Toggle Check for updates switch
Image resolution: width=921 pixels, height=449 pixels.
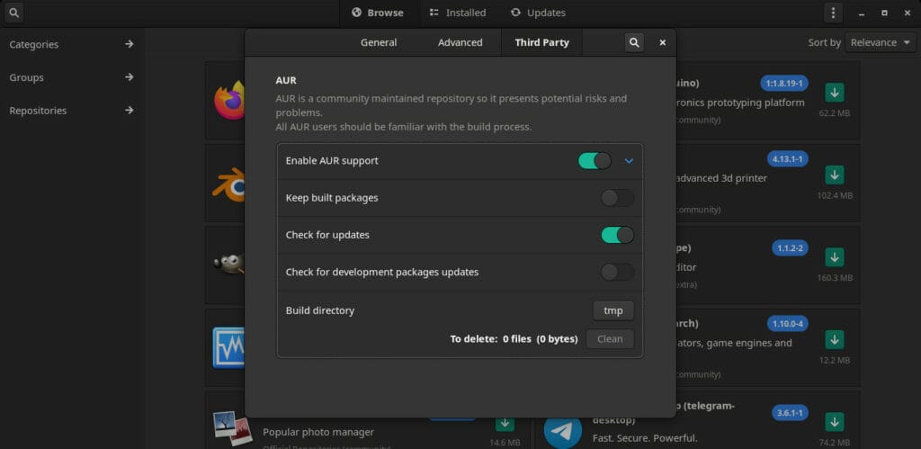click(617, 235)
